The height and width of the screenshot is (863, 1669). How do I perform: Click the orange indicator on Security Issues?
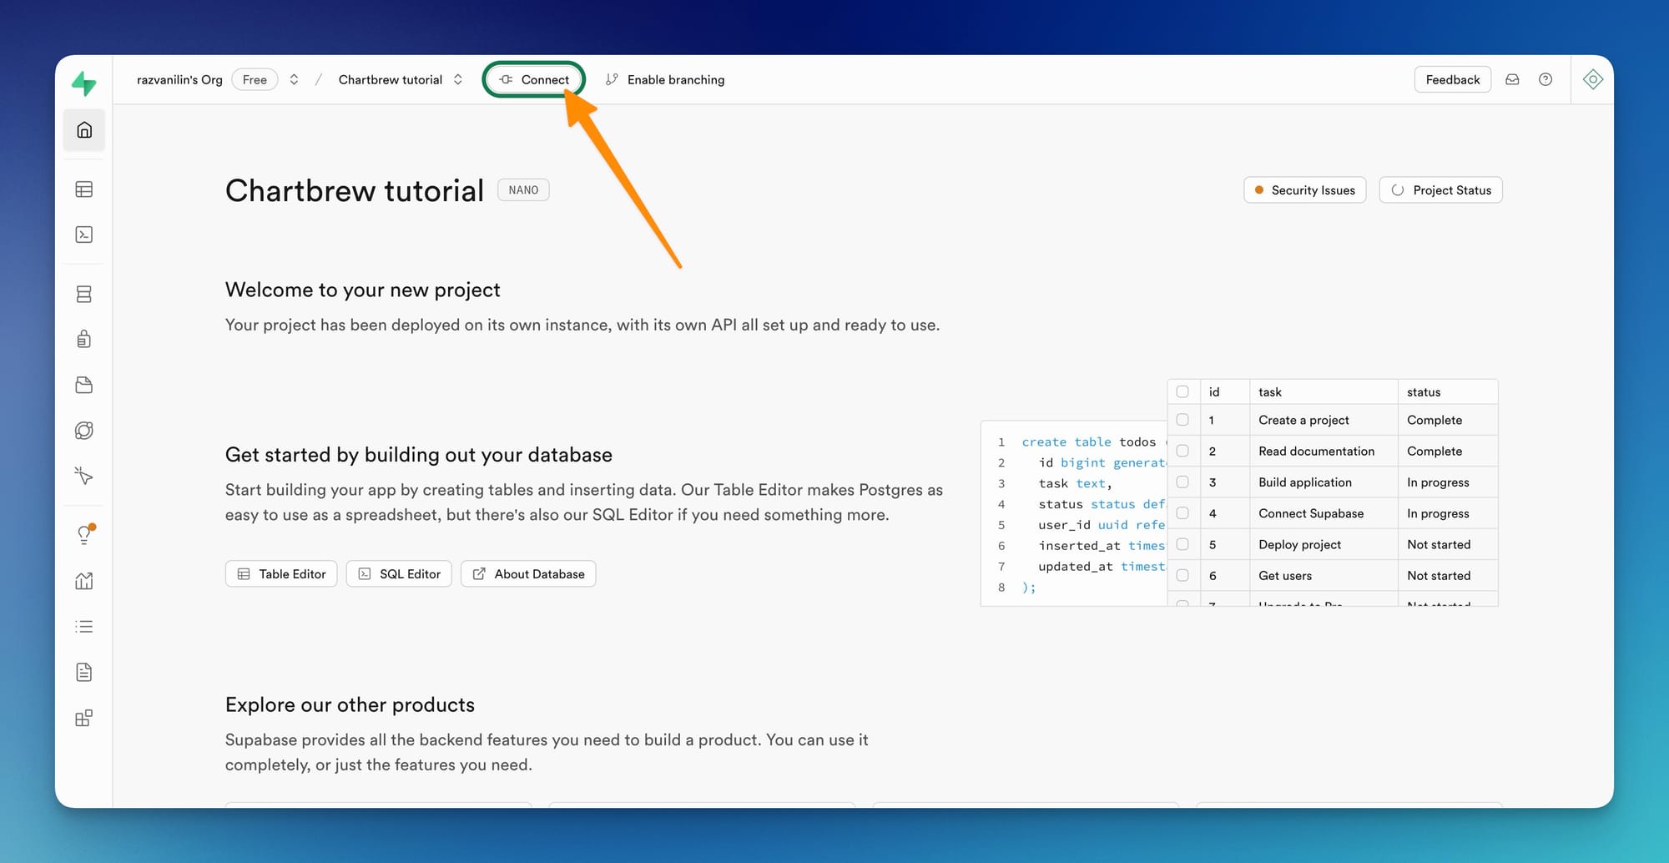tap(1258, 189)
